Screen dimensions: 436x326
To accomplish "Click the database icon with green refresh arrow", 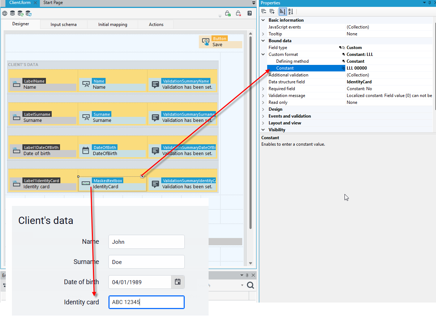I will coord(21,13).
